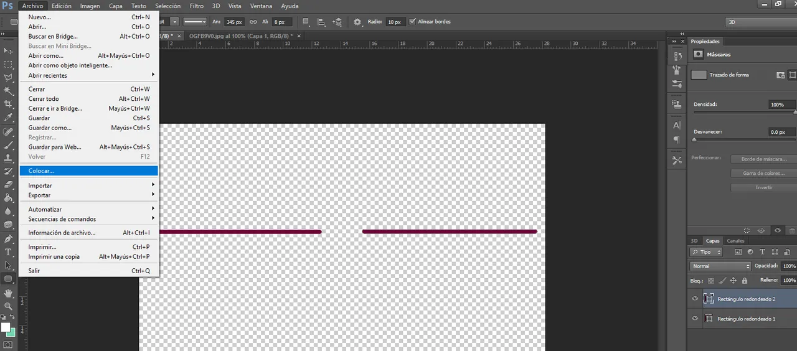Hide the Rectángulo redondeado 1 layer
This screenshot has width=797, height=351.
point(695,319)
